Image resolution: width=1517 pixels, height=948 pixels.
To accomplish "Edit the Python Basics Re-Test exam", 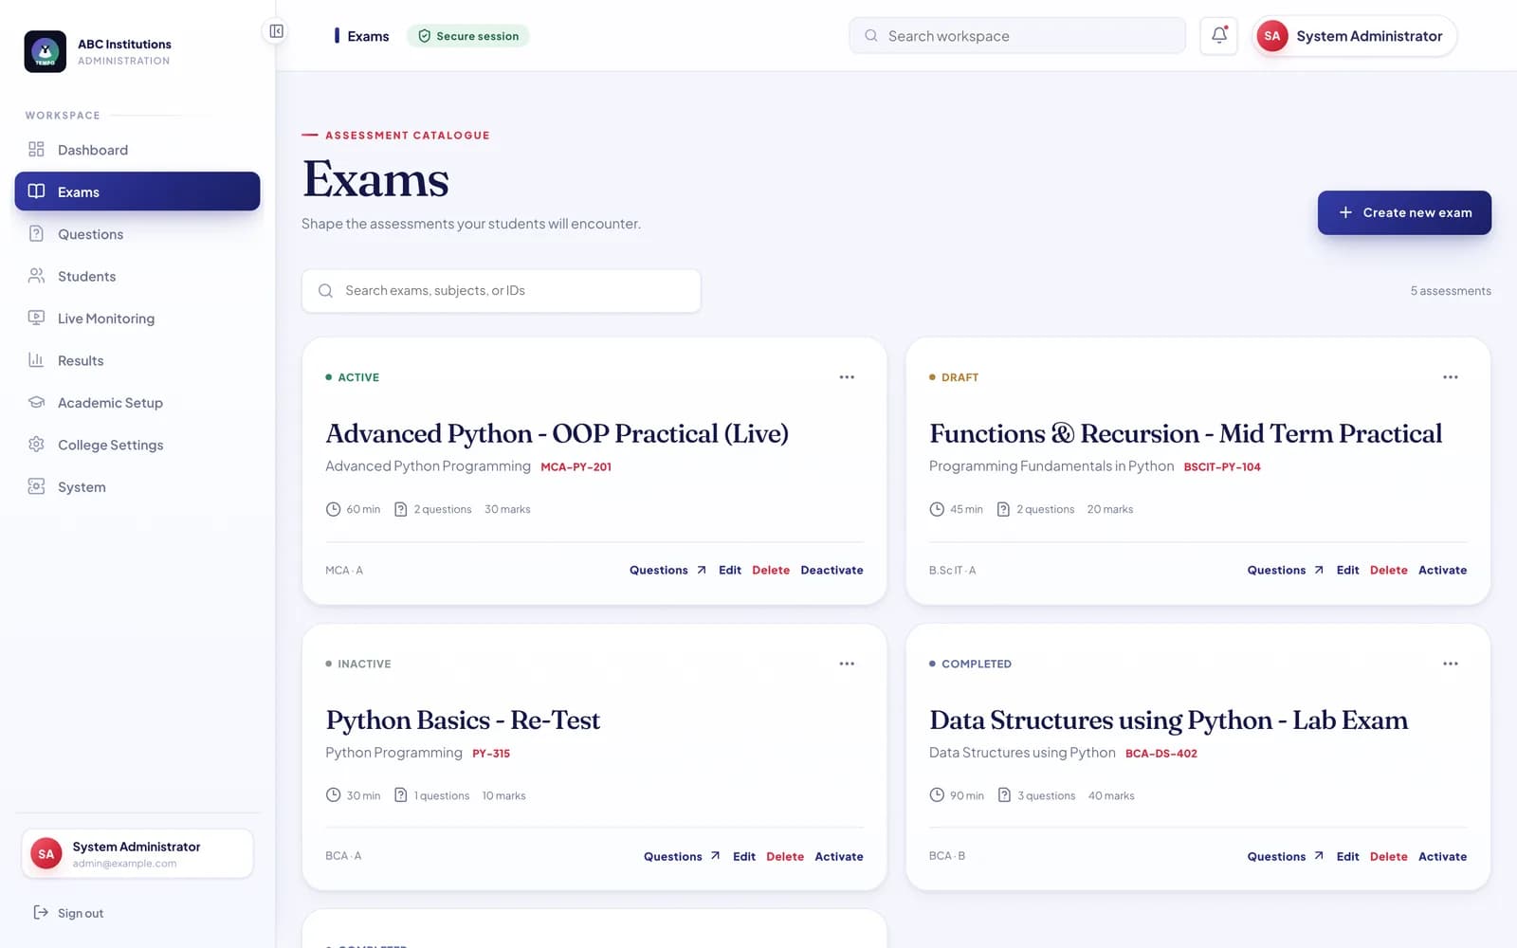I will click(744, 856).
